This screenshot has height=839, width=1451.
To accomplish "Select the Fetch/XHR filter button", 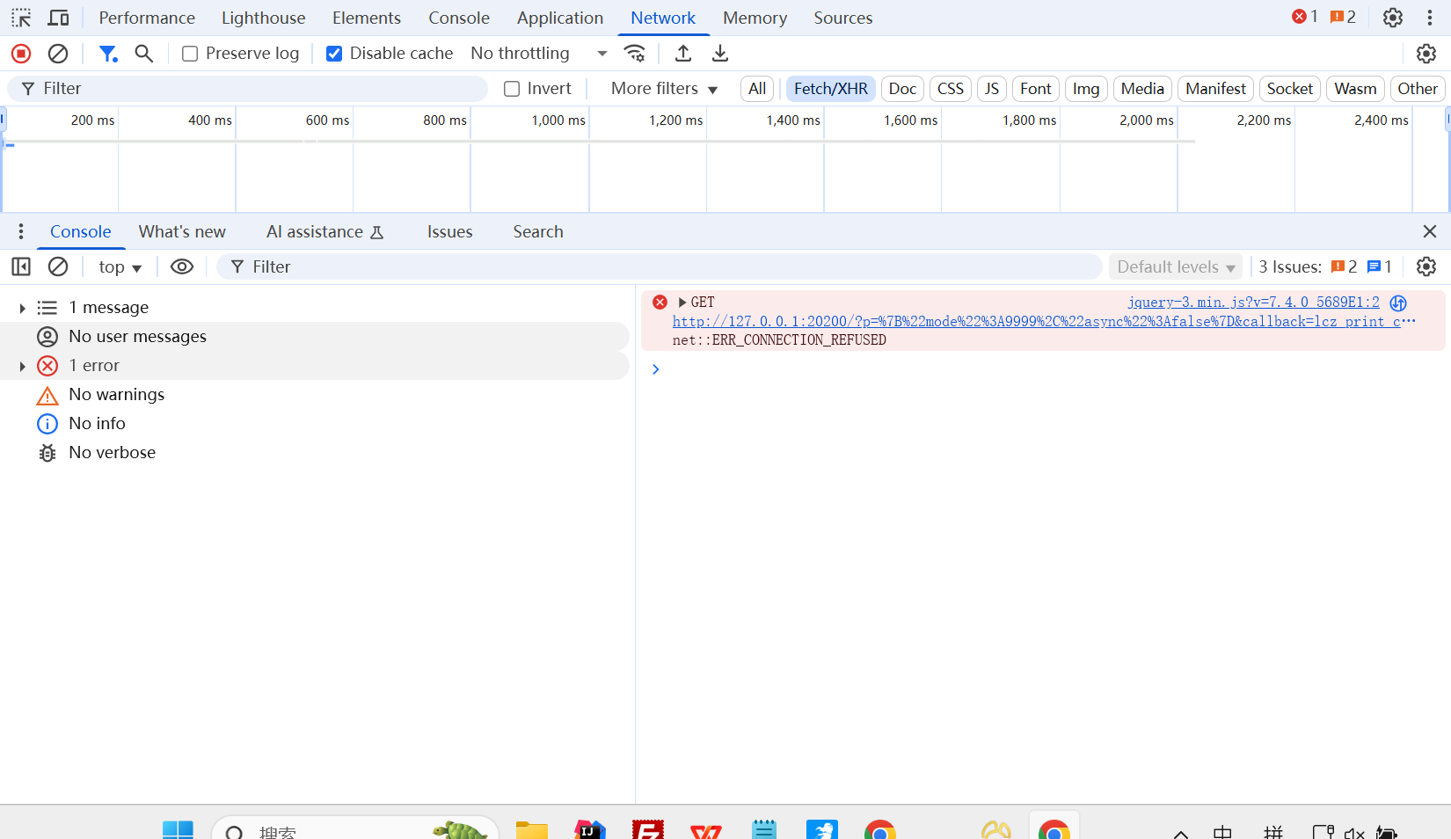I will 830,89.
